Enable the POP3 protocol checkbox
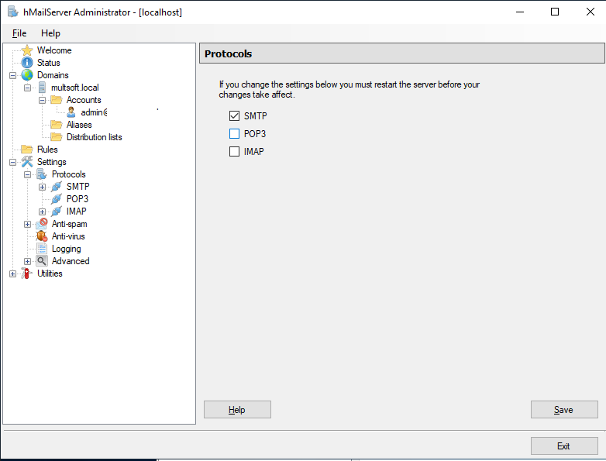 (235, 134)
